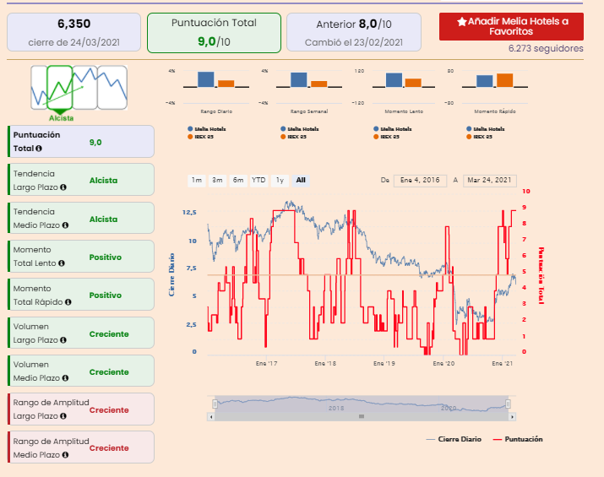The height and width of the screenshot is (477, 604).
Task: Click the Rango Semanal chart title
Action: point(309,111)
